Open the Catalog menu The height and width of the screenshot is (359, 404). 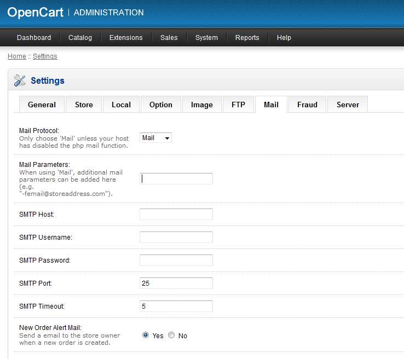click(x=80, y=38)
